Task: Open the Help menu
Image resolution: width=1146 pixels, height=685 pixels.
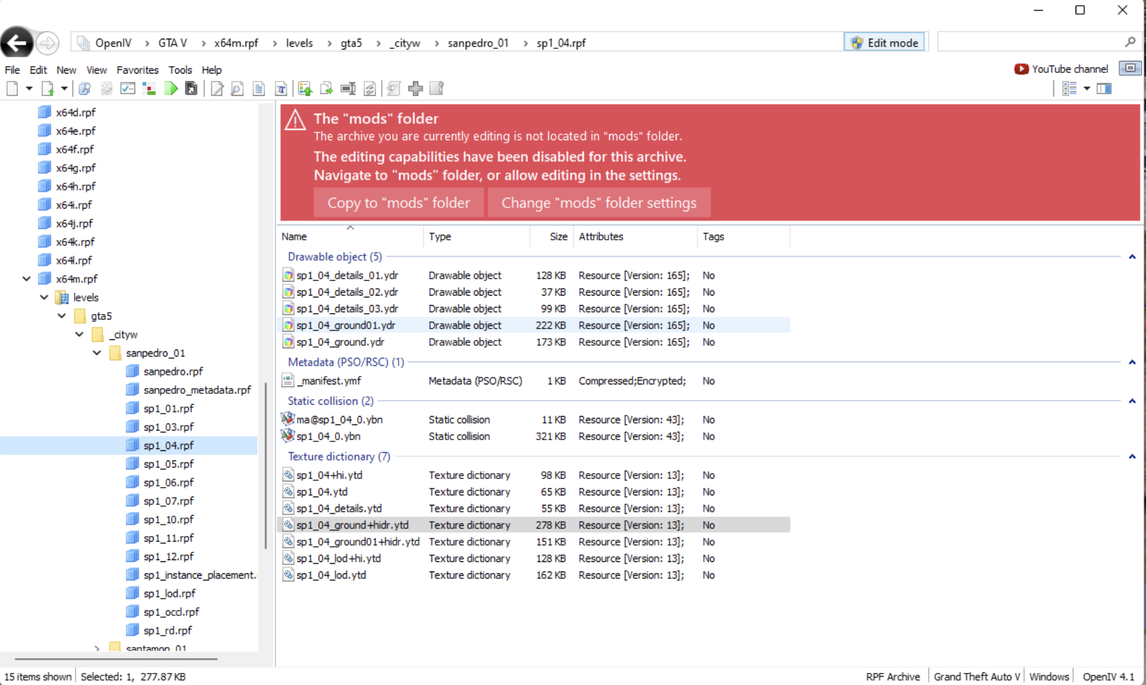Action: point(212,70)
